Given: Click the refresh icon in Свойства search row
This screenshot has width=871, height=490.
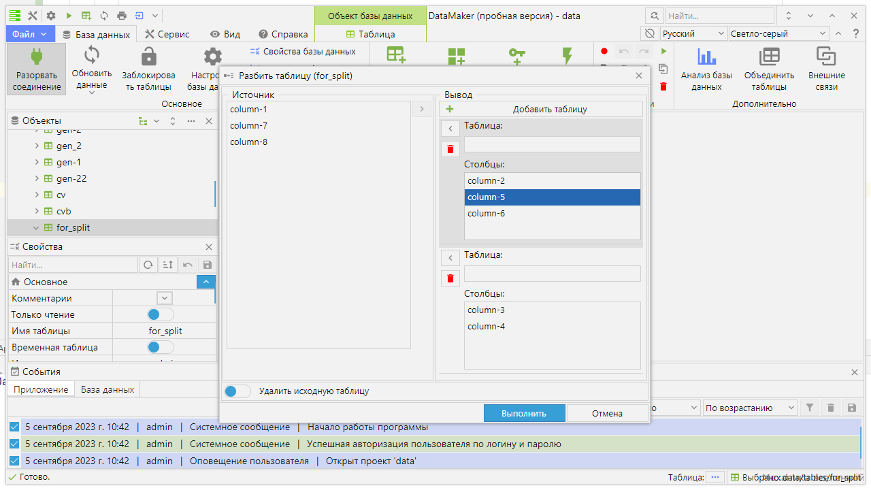Looking at the screenshot, I should coord(148,265).
